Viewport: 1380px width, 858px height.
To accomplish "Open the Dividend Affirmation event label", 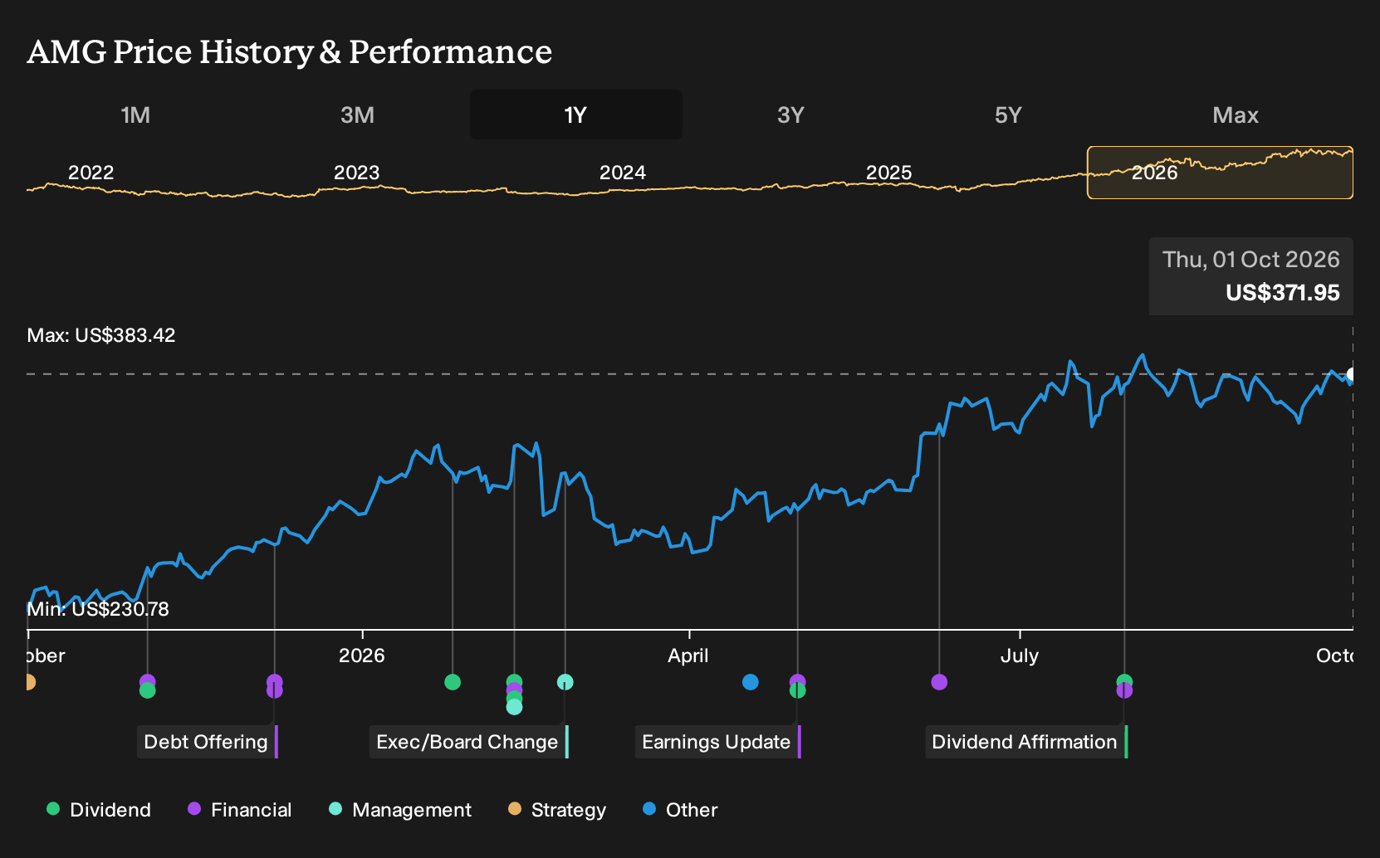I will click(1025, 742).
